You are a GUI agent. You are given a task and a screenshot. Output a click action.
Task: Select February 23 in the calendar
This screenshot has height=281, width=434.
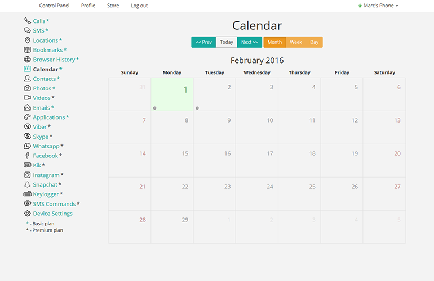click(215, 194)
